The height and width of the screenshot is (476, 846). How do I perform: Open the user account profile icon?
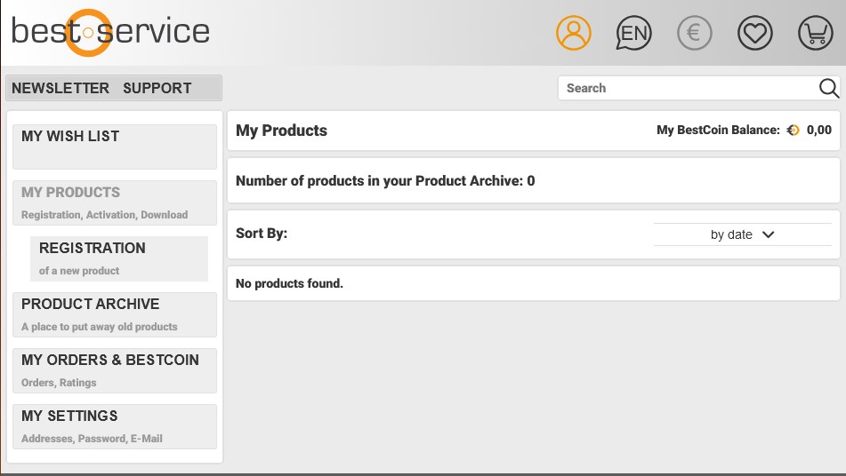[x=574, y=34]
